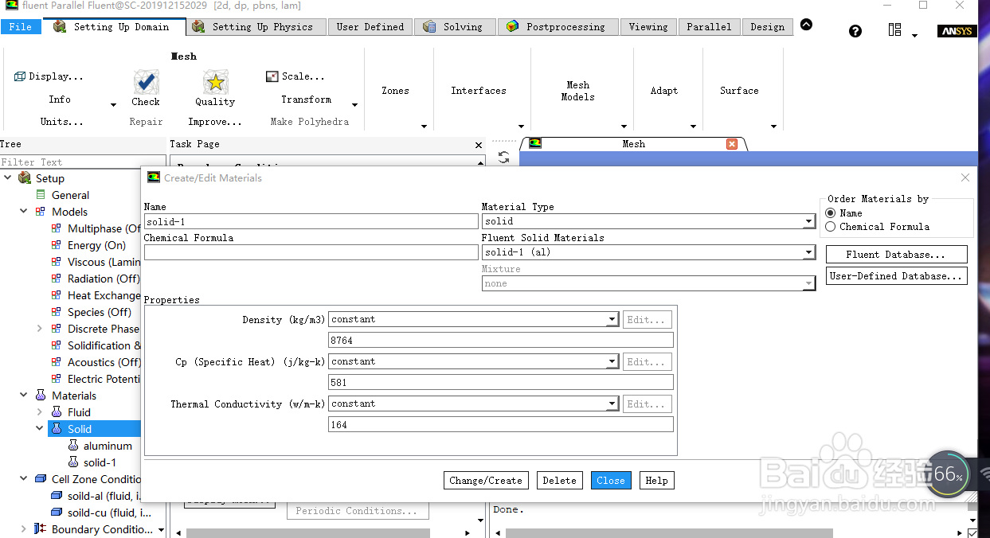Expand the Fluid materials tree node

(x=40, y=412)
